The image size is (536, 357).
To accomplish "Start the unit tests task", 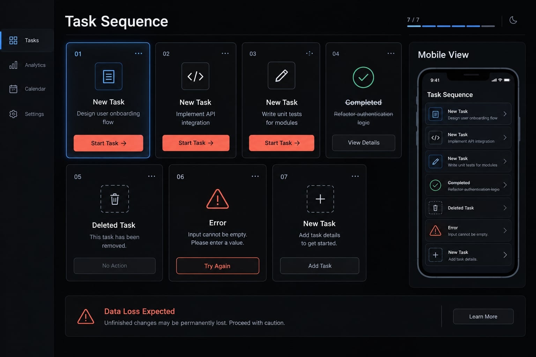I will [282, 143].
